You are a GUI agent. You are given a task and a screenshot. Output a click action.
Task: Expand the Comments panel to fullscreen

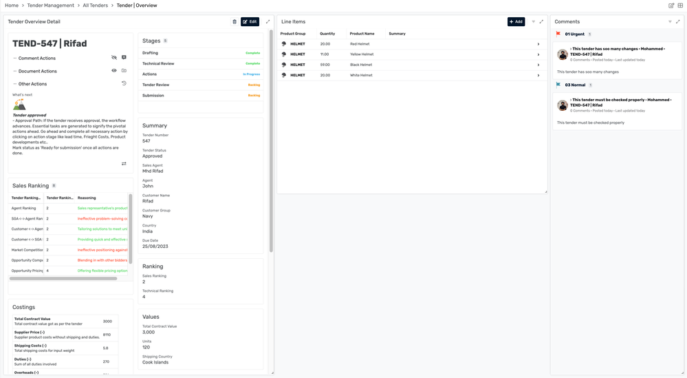(678, 21)
